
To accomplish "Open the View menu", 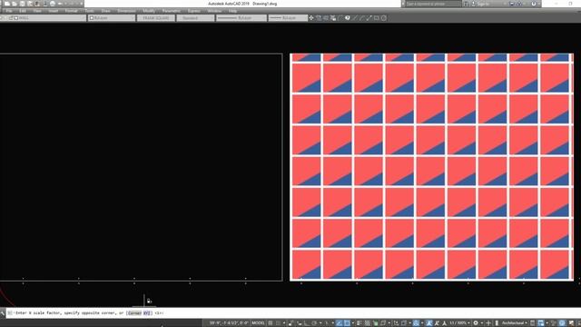I will pyautogui.click(x=37, y=11).
